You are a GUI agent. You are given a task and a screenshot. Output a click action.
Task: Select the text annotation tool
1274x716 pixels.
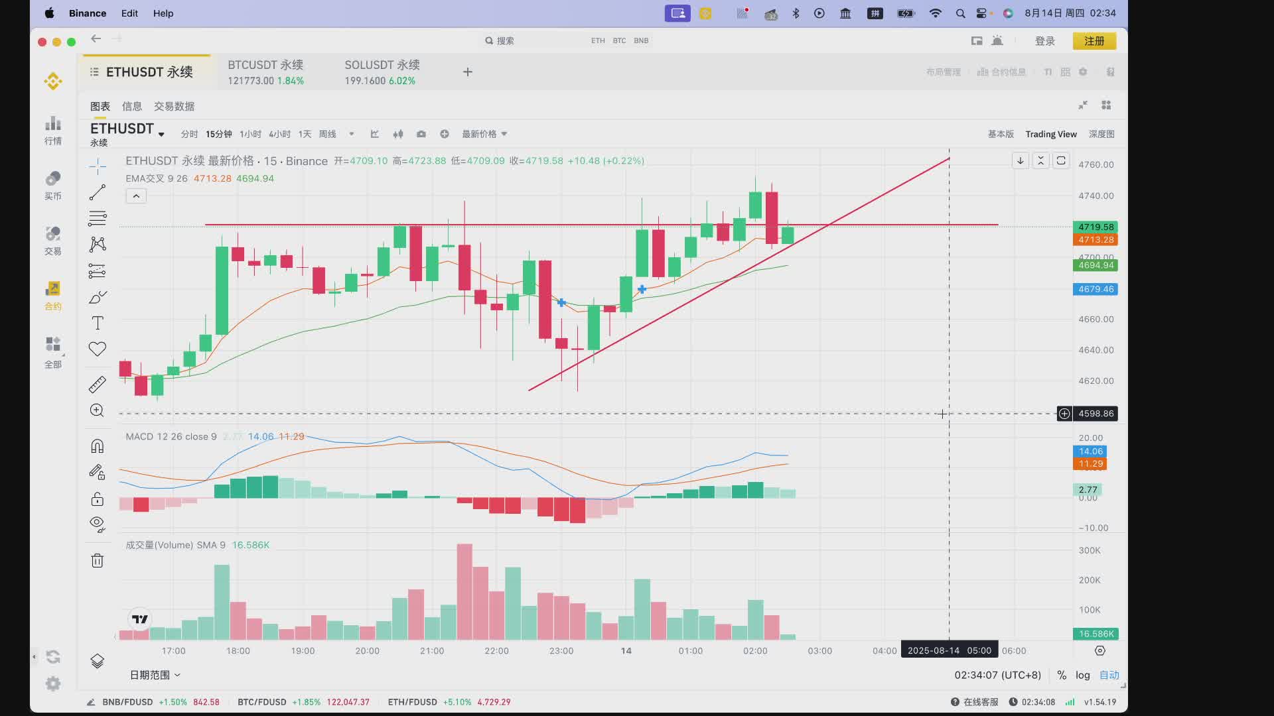click(x=98, y=323)
